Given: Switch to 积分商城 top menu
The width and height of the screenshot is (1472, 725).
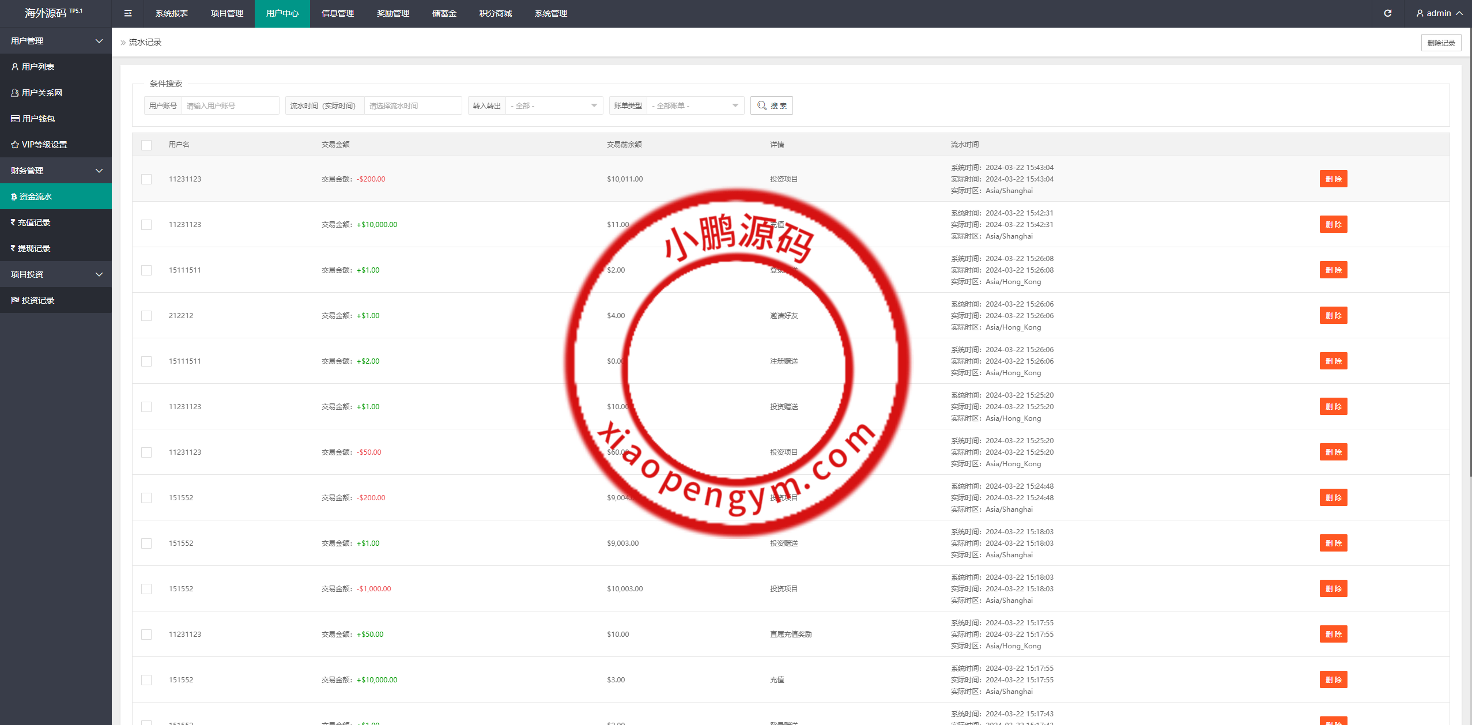Looking at the screenshot, I should pos(495,13).
